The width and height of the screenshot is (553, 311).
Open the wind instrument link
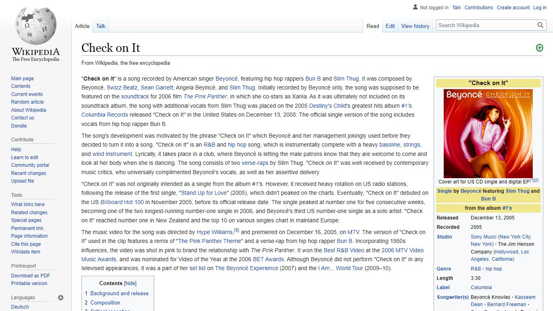coord(112,154)
